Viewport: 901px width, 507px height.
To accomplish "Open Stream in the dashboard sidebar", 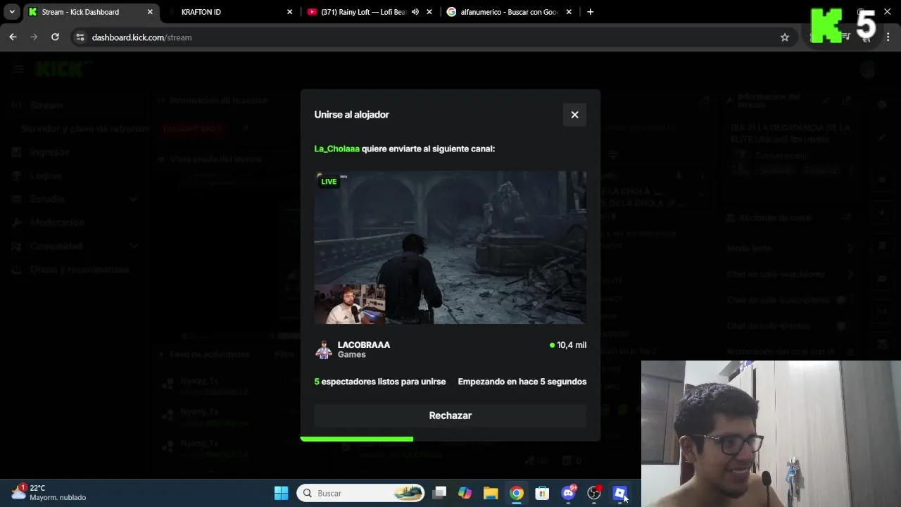I will tap(46, 105).
